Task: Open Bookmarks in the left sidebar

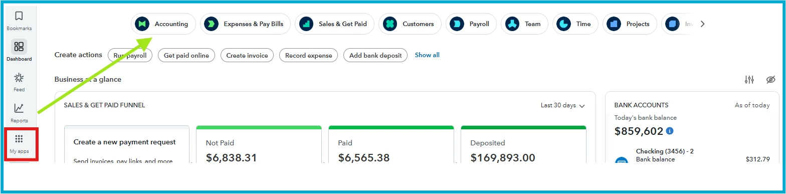Action: (19, 21)
